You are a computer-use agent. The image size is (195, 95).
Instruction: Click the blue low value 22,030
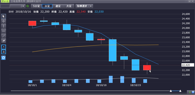[99, 12]
